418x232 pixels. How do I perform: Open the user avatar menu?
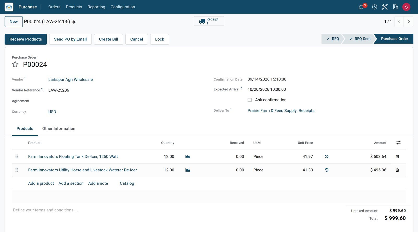pyautogui.click(x=406, y=7)
